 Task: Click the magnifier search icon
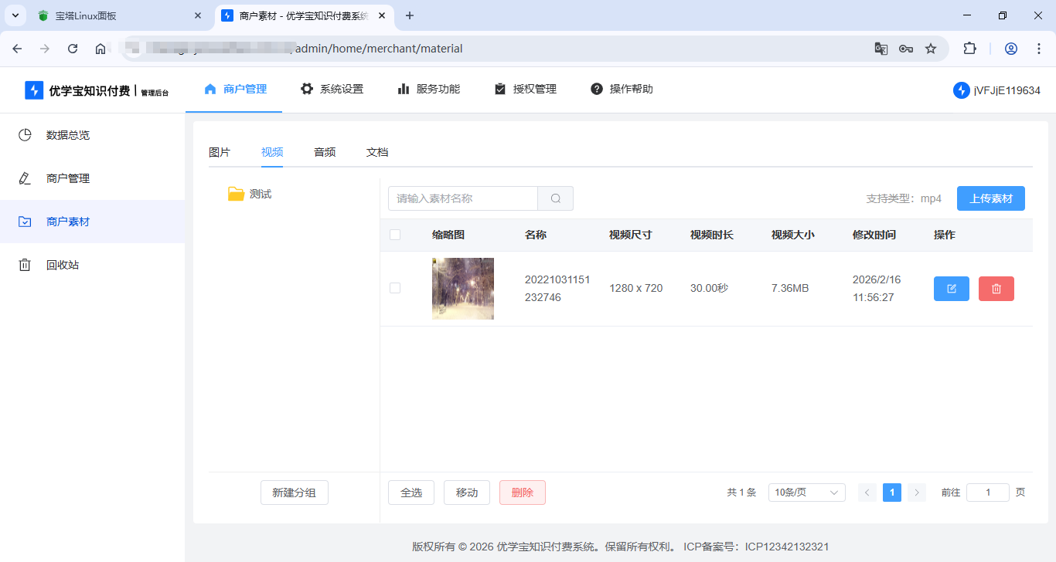[x=555, y=198]
